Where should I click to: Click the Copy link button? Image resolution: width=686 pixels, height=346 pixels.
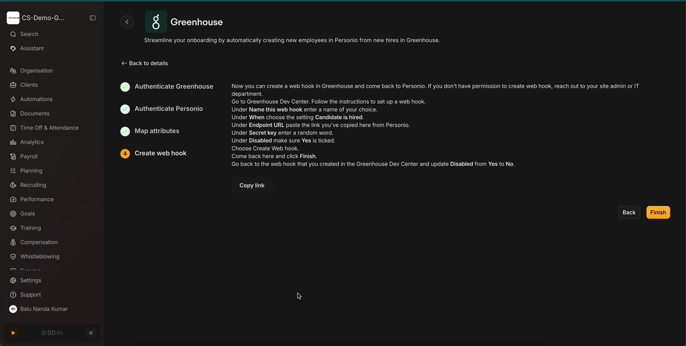252,185
